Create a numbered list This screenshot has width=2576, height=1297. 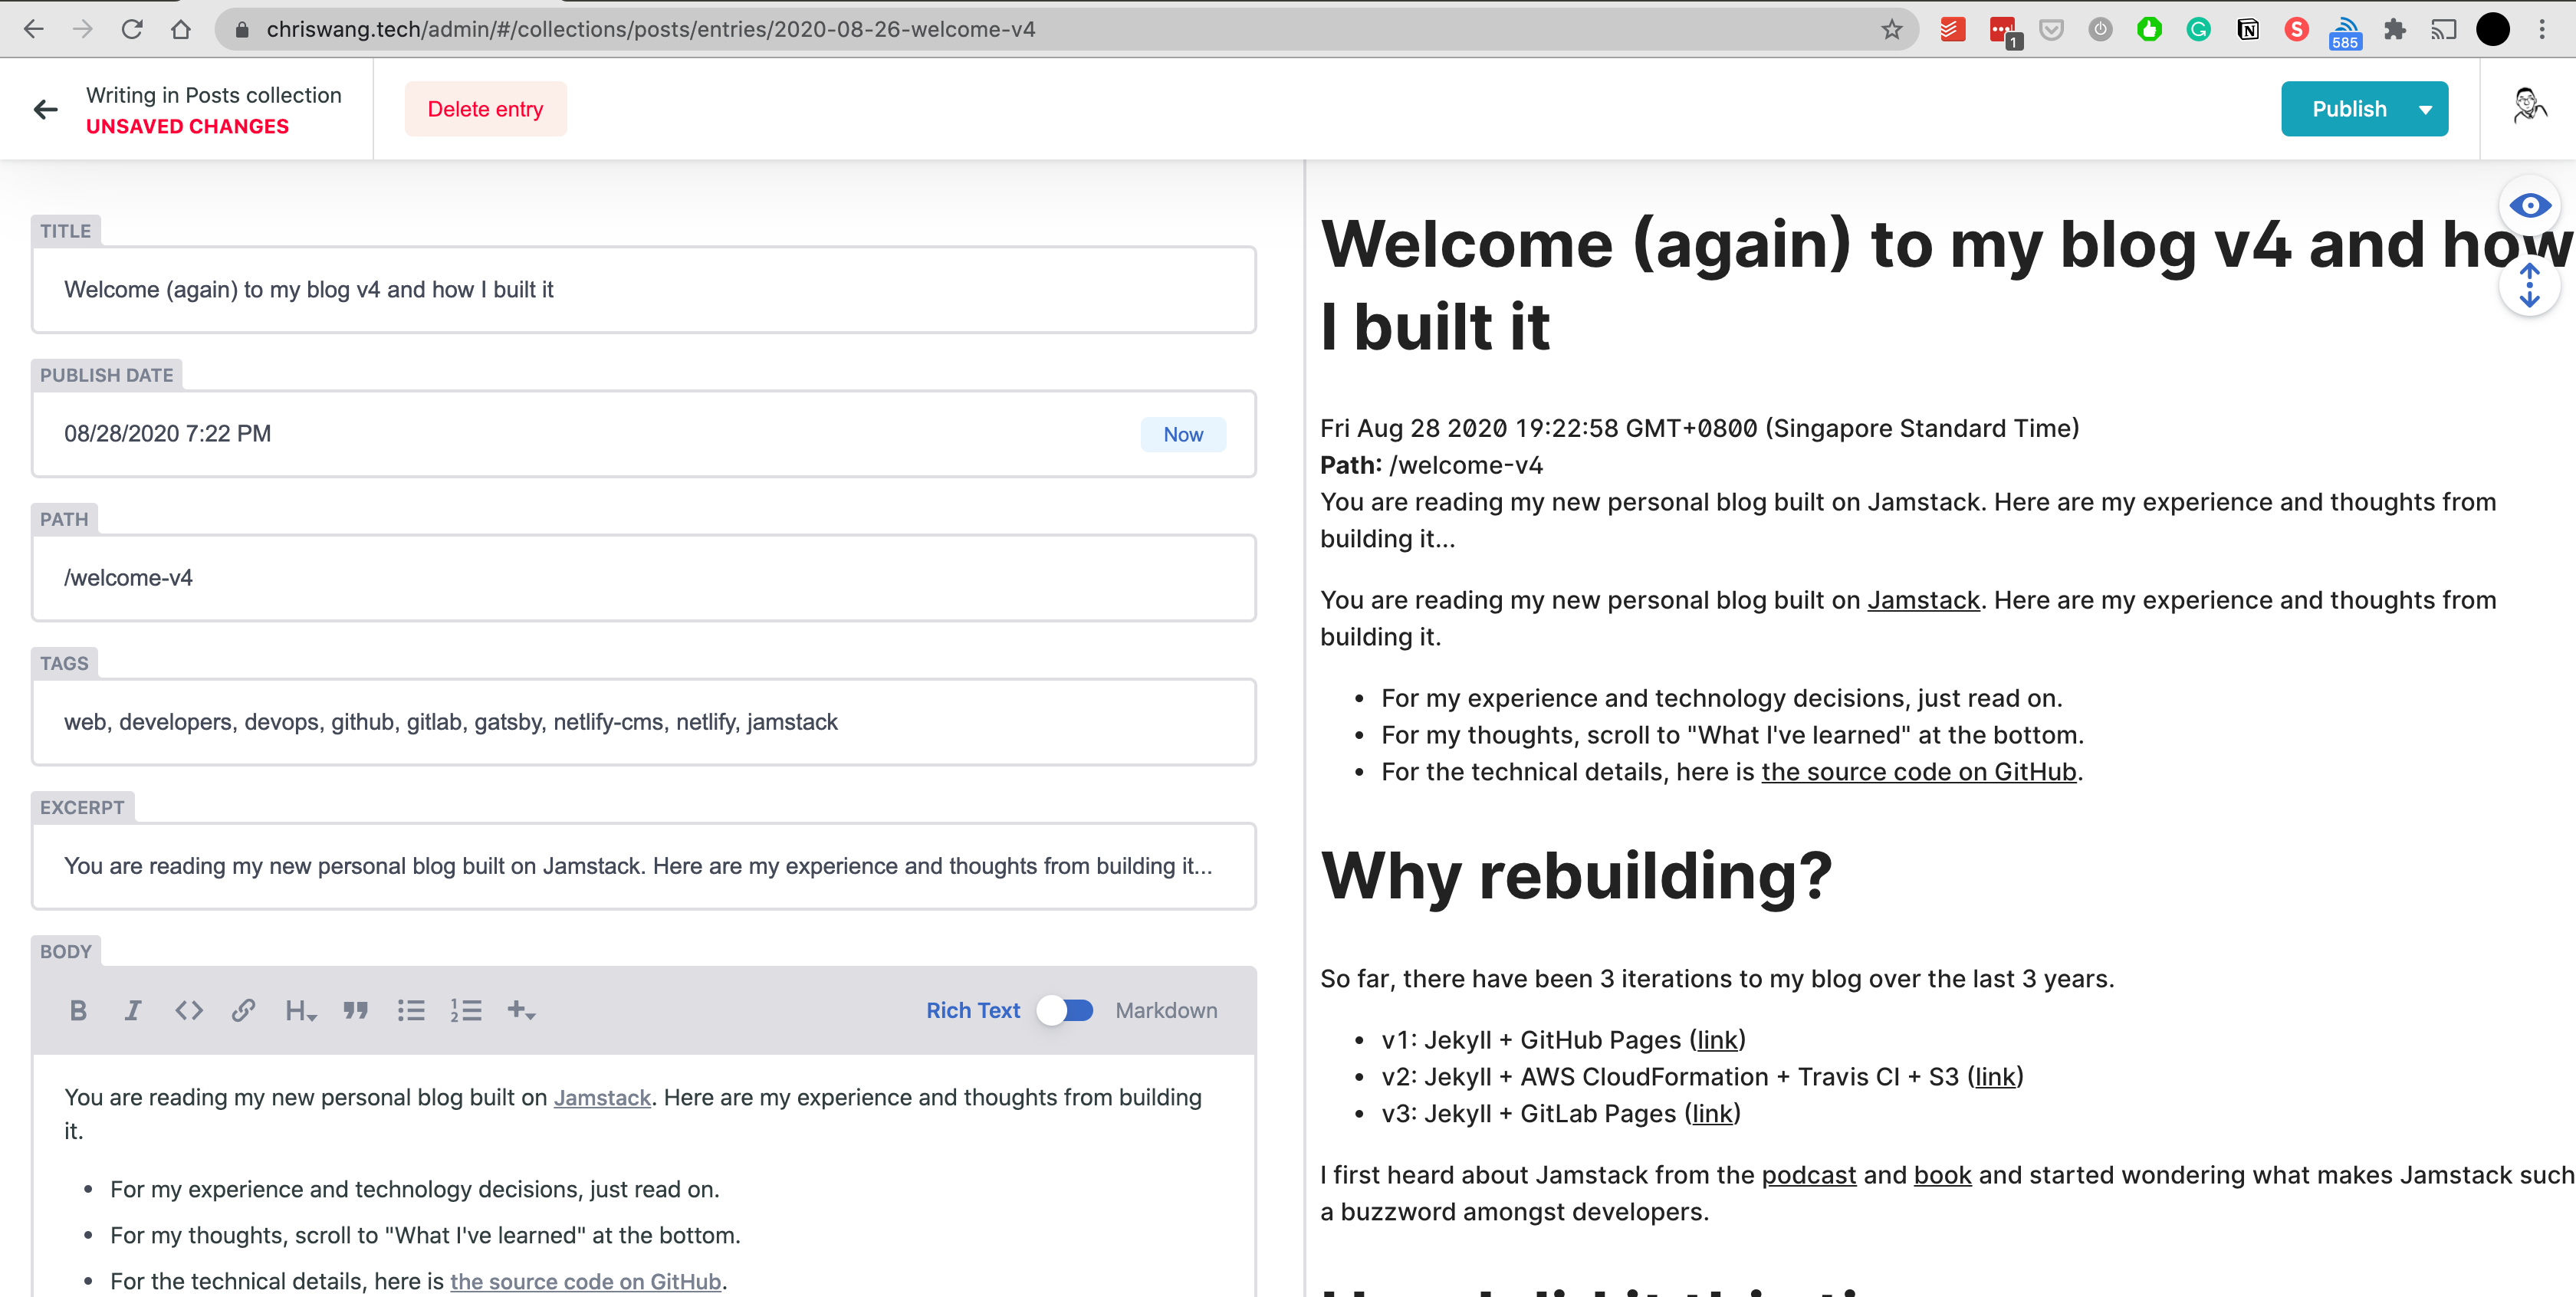[x=466, y=1010]
